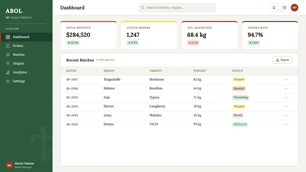Sort by the VARIETY column header
The image size is (306, 172).
(156, 71)
